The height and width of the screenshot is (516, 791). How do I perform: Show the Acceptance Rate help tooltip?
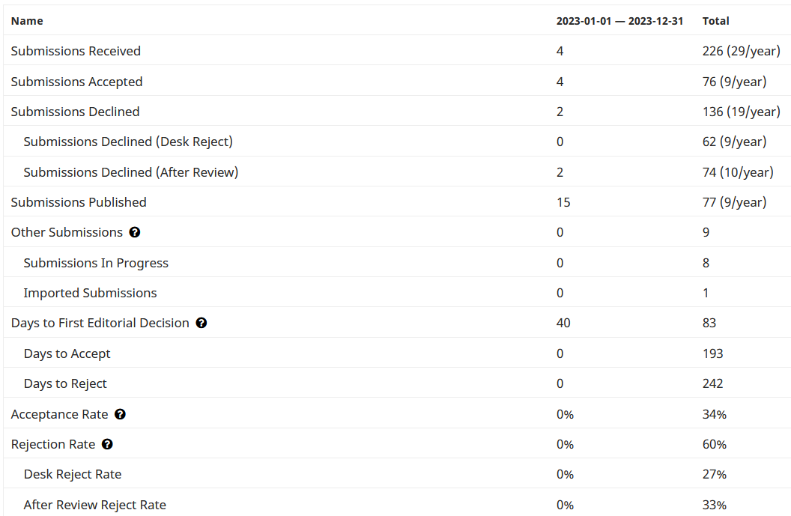tap(120, 414)
